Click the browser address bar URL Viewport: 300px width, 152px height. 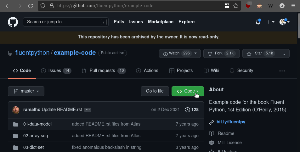point(105,6)
